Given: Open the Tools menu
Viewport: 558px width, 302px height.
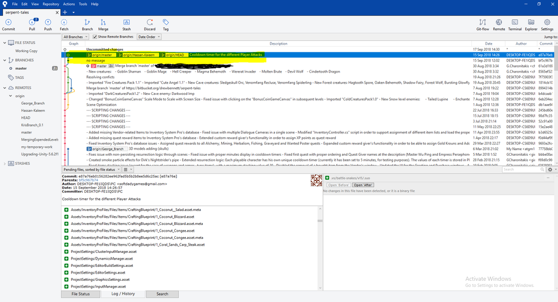Looking at the screenshot, I should 83,4.
